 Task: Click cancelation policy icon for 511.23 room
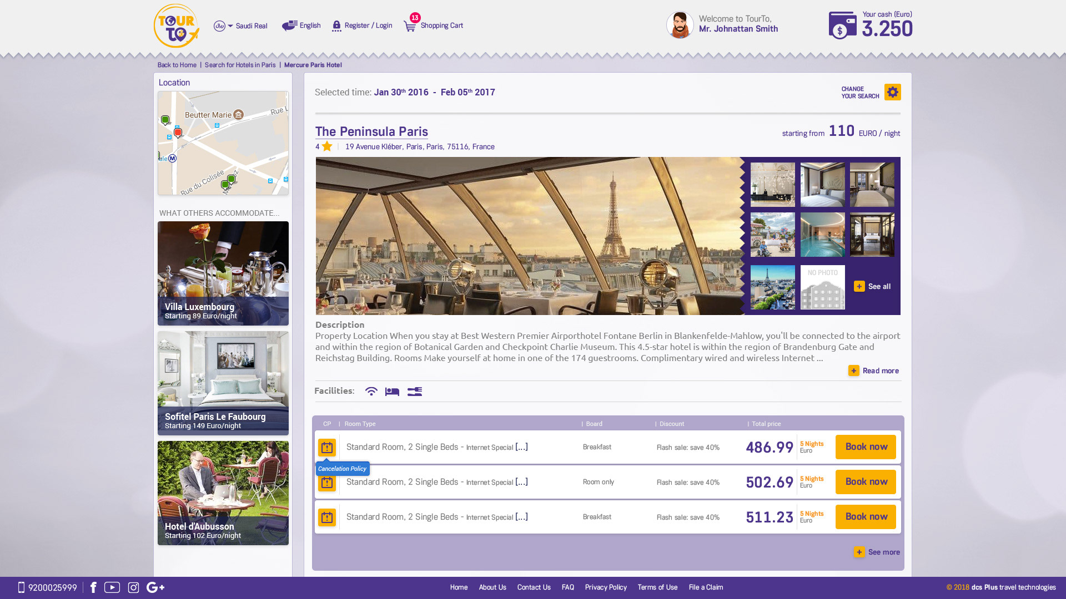click(327, 517)
